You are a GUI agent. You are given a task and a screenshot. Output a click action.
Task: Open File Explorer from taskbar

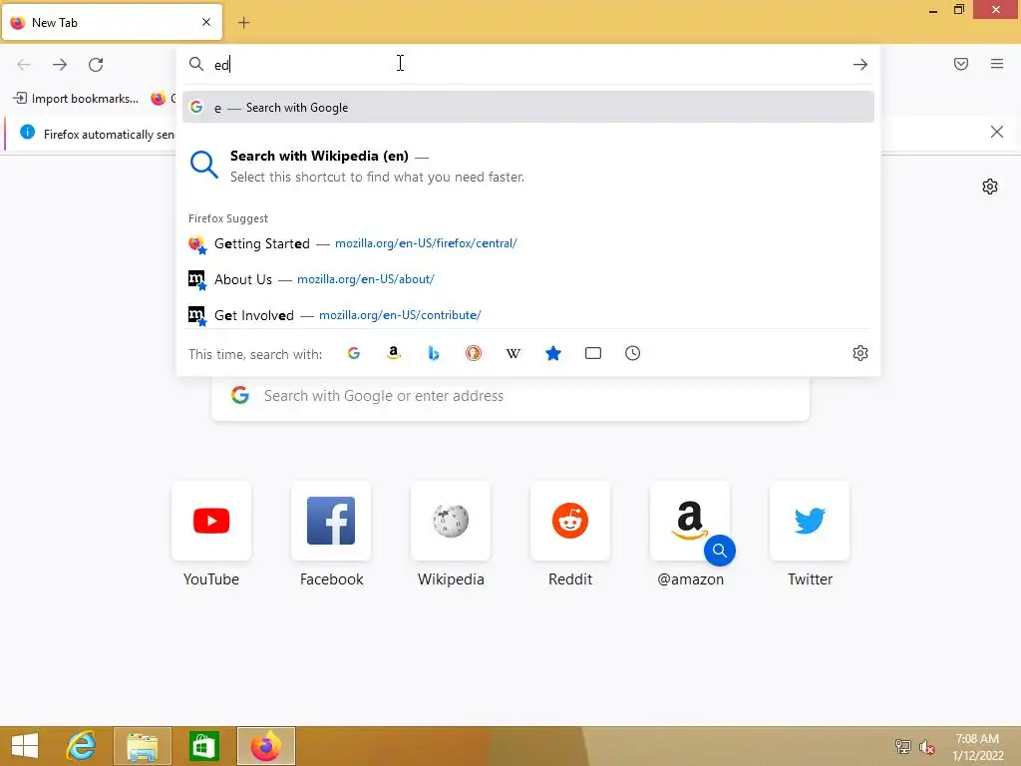coord(143,746)
